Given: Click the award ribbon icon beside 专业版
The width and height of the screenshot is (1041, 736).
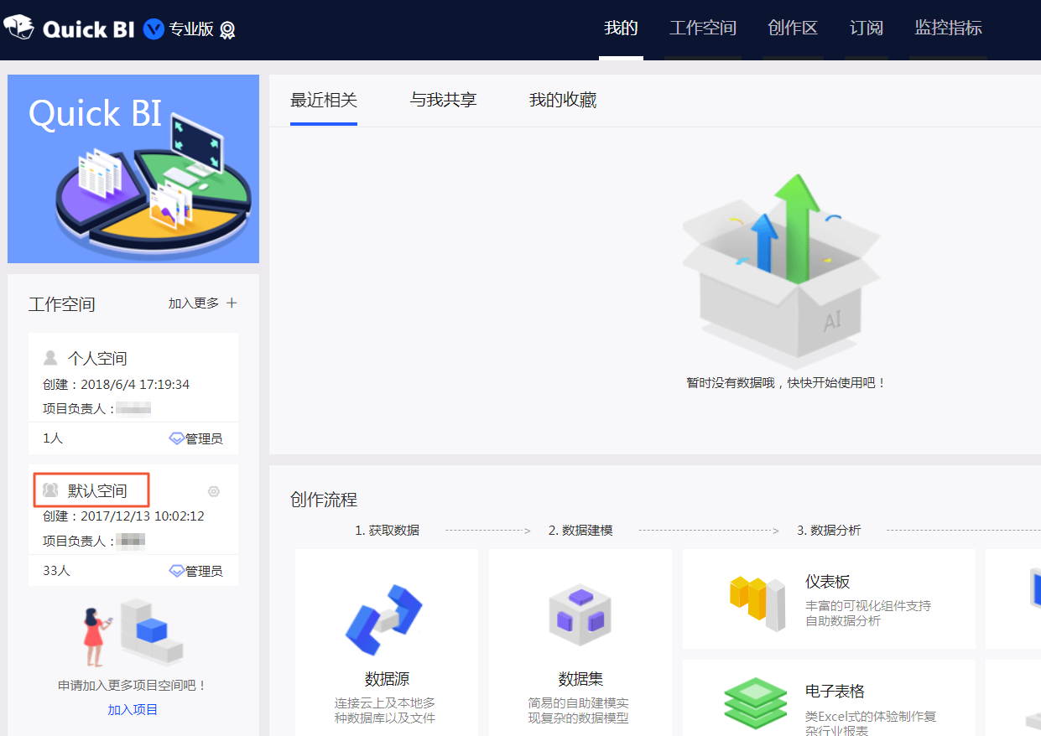Looking at the screenshot, I should pyautogui.click(x=227, y=30).
